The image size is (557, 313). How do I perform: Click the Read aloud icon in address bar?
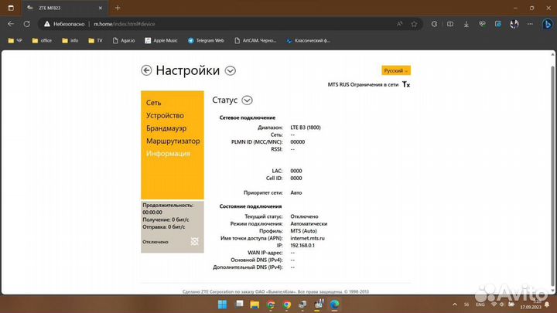[400, 24]
